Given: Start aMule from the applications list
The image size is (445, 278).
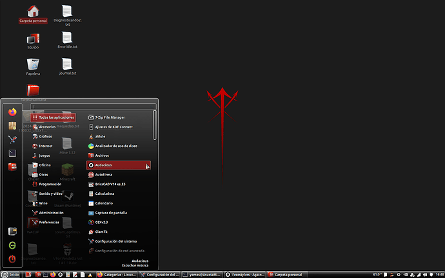Looking at the screenshot, I should 119,136.
